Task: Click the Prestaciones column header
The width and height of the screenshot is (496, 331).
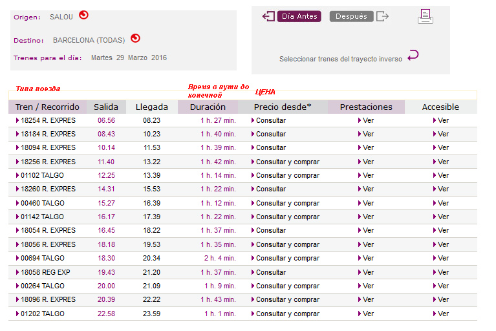Action: tap(366, 107)
